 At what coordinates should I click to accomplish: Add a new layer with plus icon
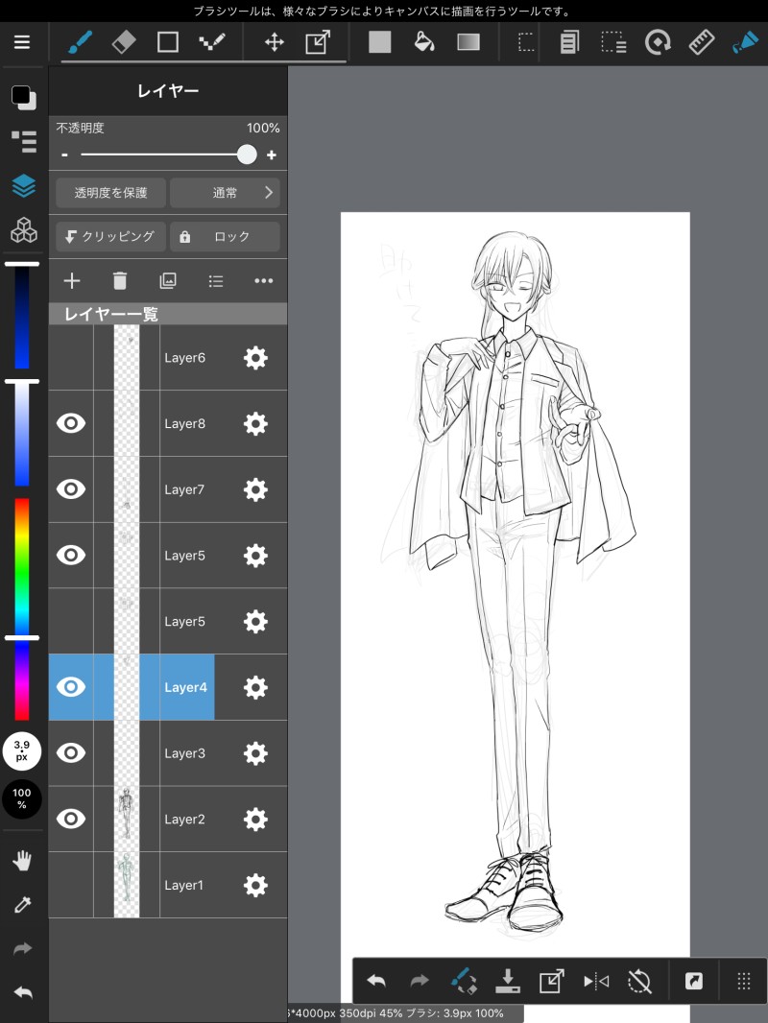tap(72, 281)
